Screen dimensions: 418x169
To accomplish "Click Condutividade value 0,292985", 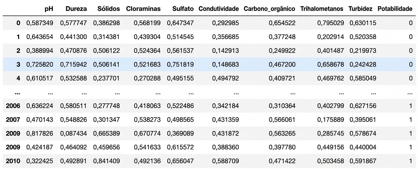I will pos(226,23).
